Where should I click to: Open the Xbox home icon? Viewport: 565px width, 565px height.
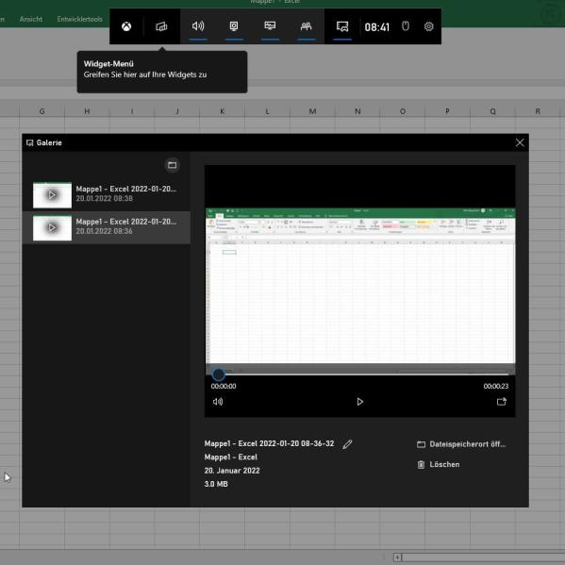126,26
